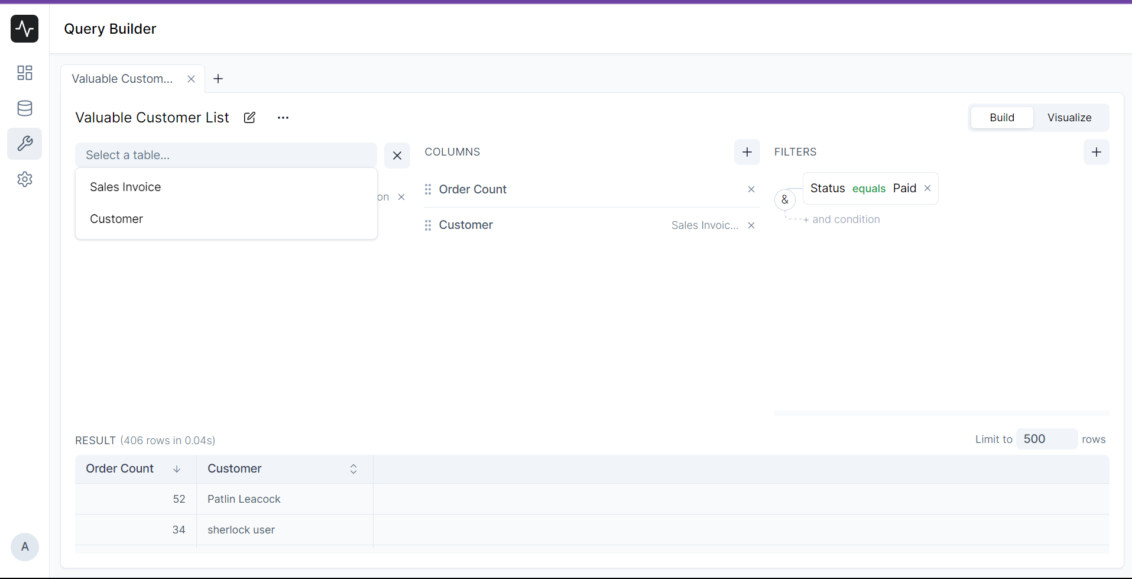Toggle the Customer column sort arrows

click(353, 469)
